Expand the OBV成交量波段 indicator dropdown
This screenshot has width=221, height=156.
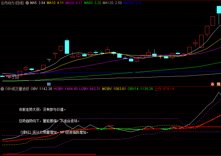tap(2, 89)
